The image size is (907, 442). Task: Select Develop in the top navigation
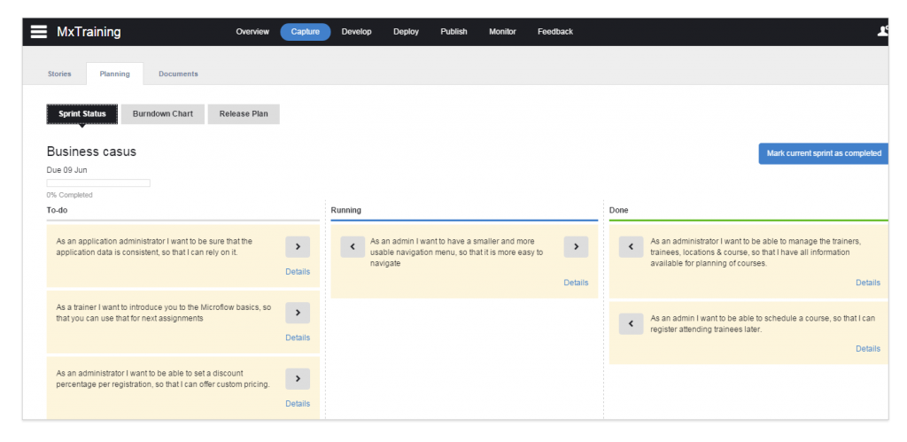[356, 32]
